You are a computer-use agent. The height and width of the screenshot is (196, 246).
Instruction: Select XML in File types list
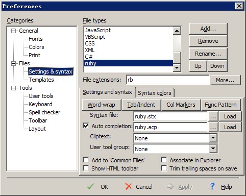click(x=129, y=50)
